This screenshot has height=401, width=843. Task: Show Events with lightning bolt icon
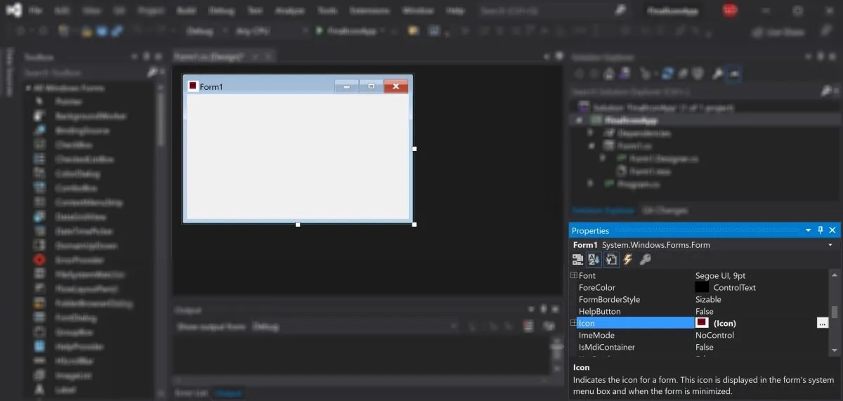[x=628, y=260]
